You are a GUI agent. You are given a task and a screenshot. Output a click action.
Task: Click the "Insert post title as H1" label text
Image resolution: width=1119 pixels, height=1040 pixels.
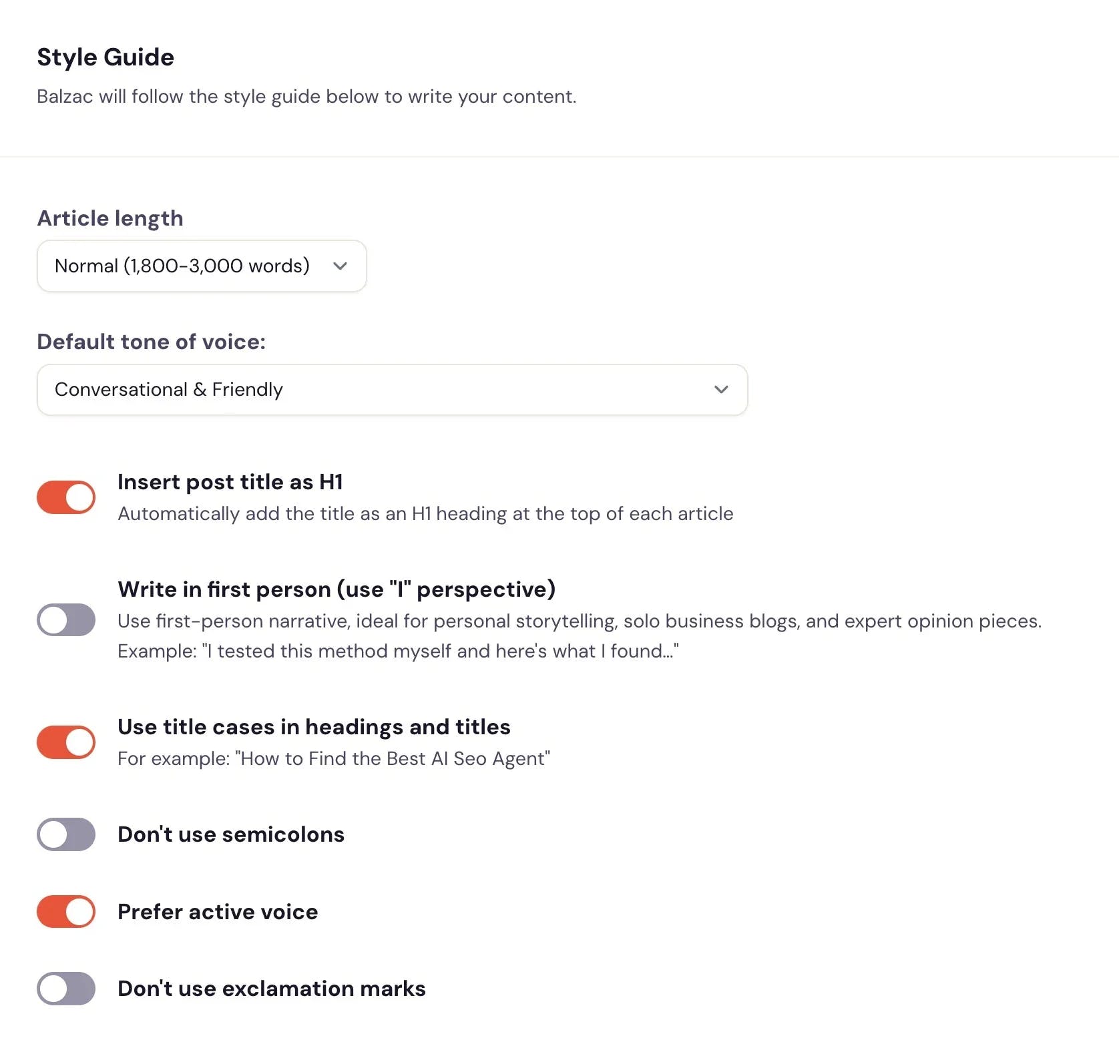click(230, 482)
